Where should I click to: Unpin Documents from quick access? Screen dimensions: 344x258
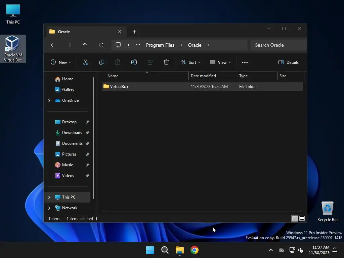(x=88, y=143)
